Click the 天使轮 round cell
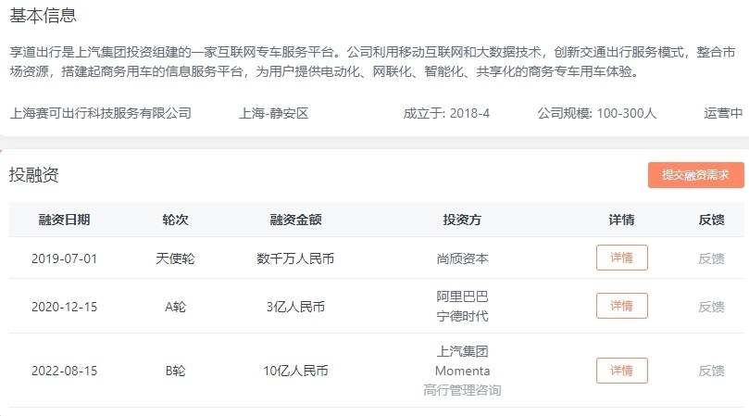The image size is (749, 416). pyautogui.click(x=175, y=258)
